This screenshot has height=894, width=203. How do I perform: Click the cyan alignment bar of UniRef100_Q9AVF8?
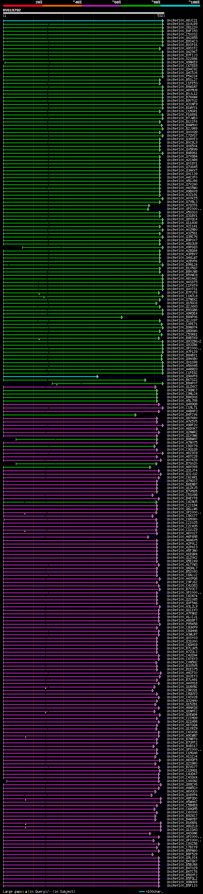(x=51, y=376)
